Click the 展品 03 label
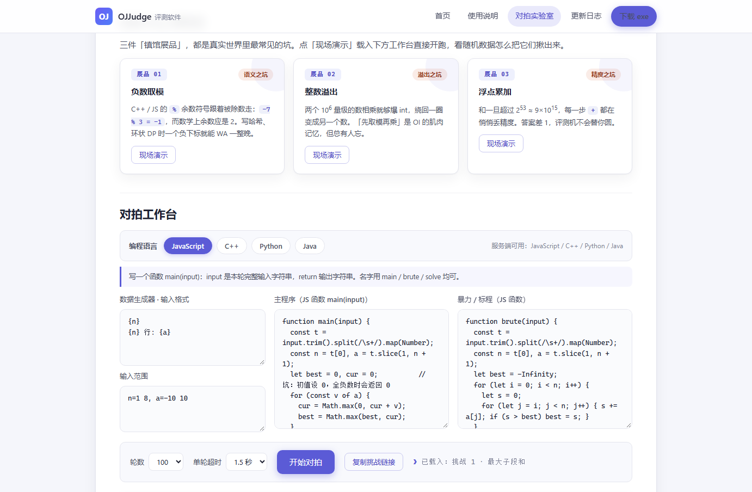This screenshot has width=752, height=492. coord(497,74)
